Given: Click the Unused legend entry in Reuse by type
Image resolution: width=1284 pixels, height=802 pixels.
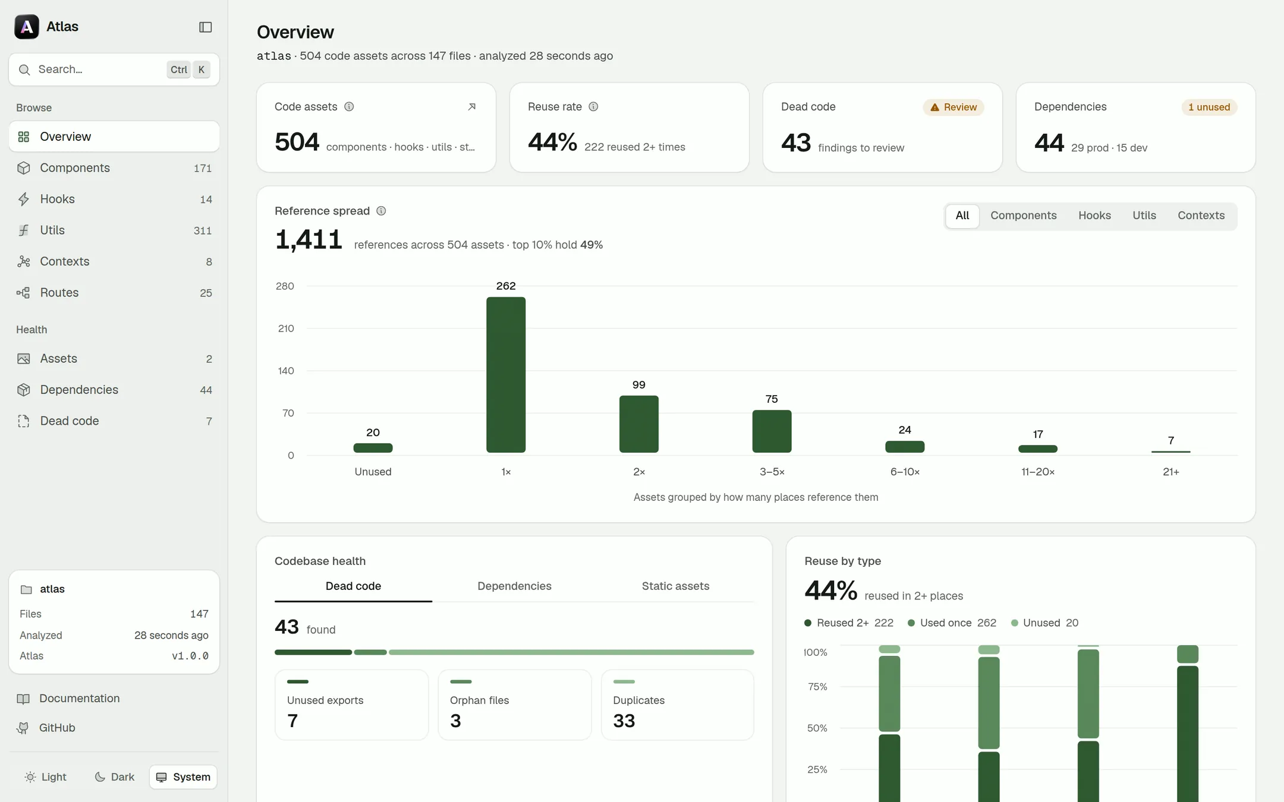Looking at the screenshot, I should pyautogui.click(x=1045, y=623).
